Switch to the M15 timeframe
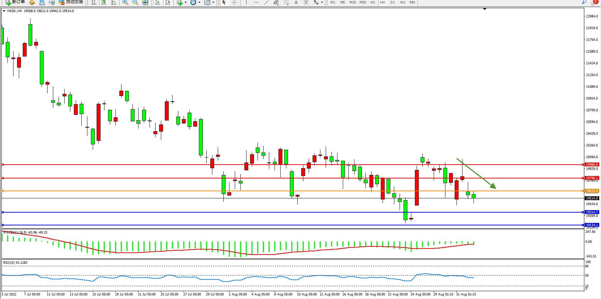This screenshot has width=601, height=299. [352, 2]
